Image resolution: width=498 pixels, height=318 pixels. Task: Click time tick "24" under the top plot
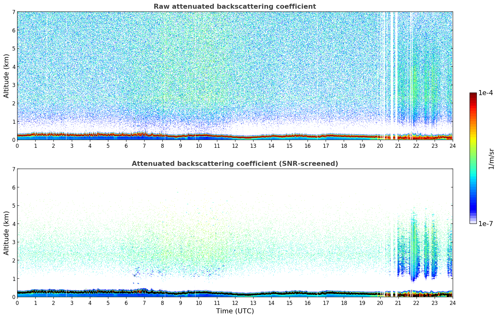click(453, 146)
